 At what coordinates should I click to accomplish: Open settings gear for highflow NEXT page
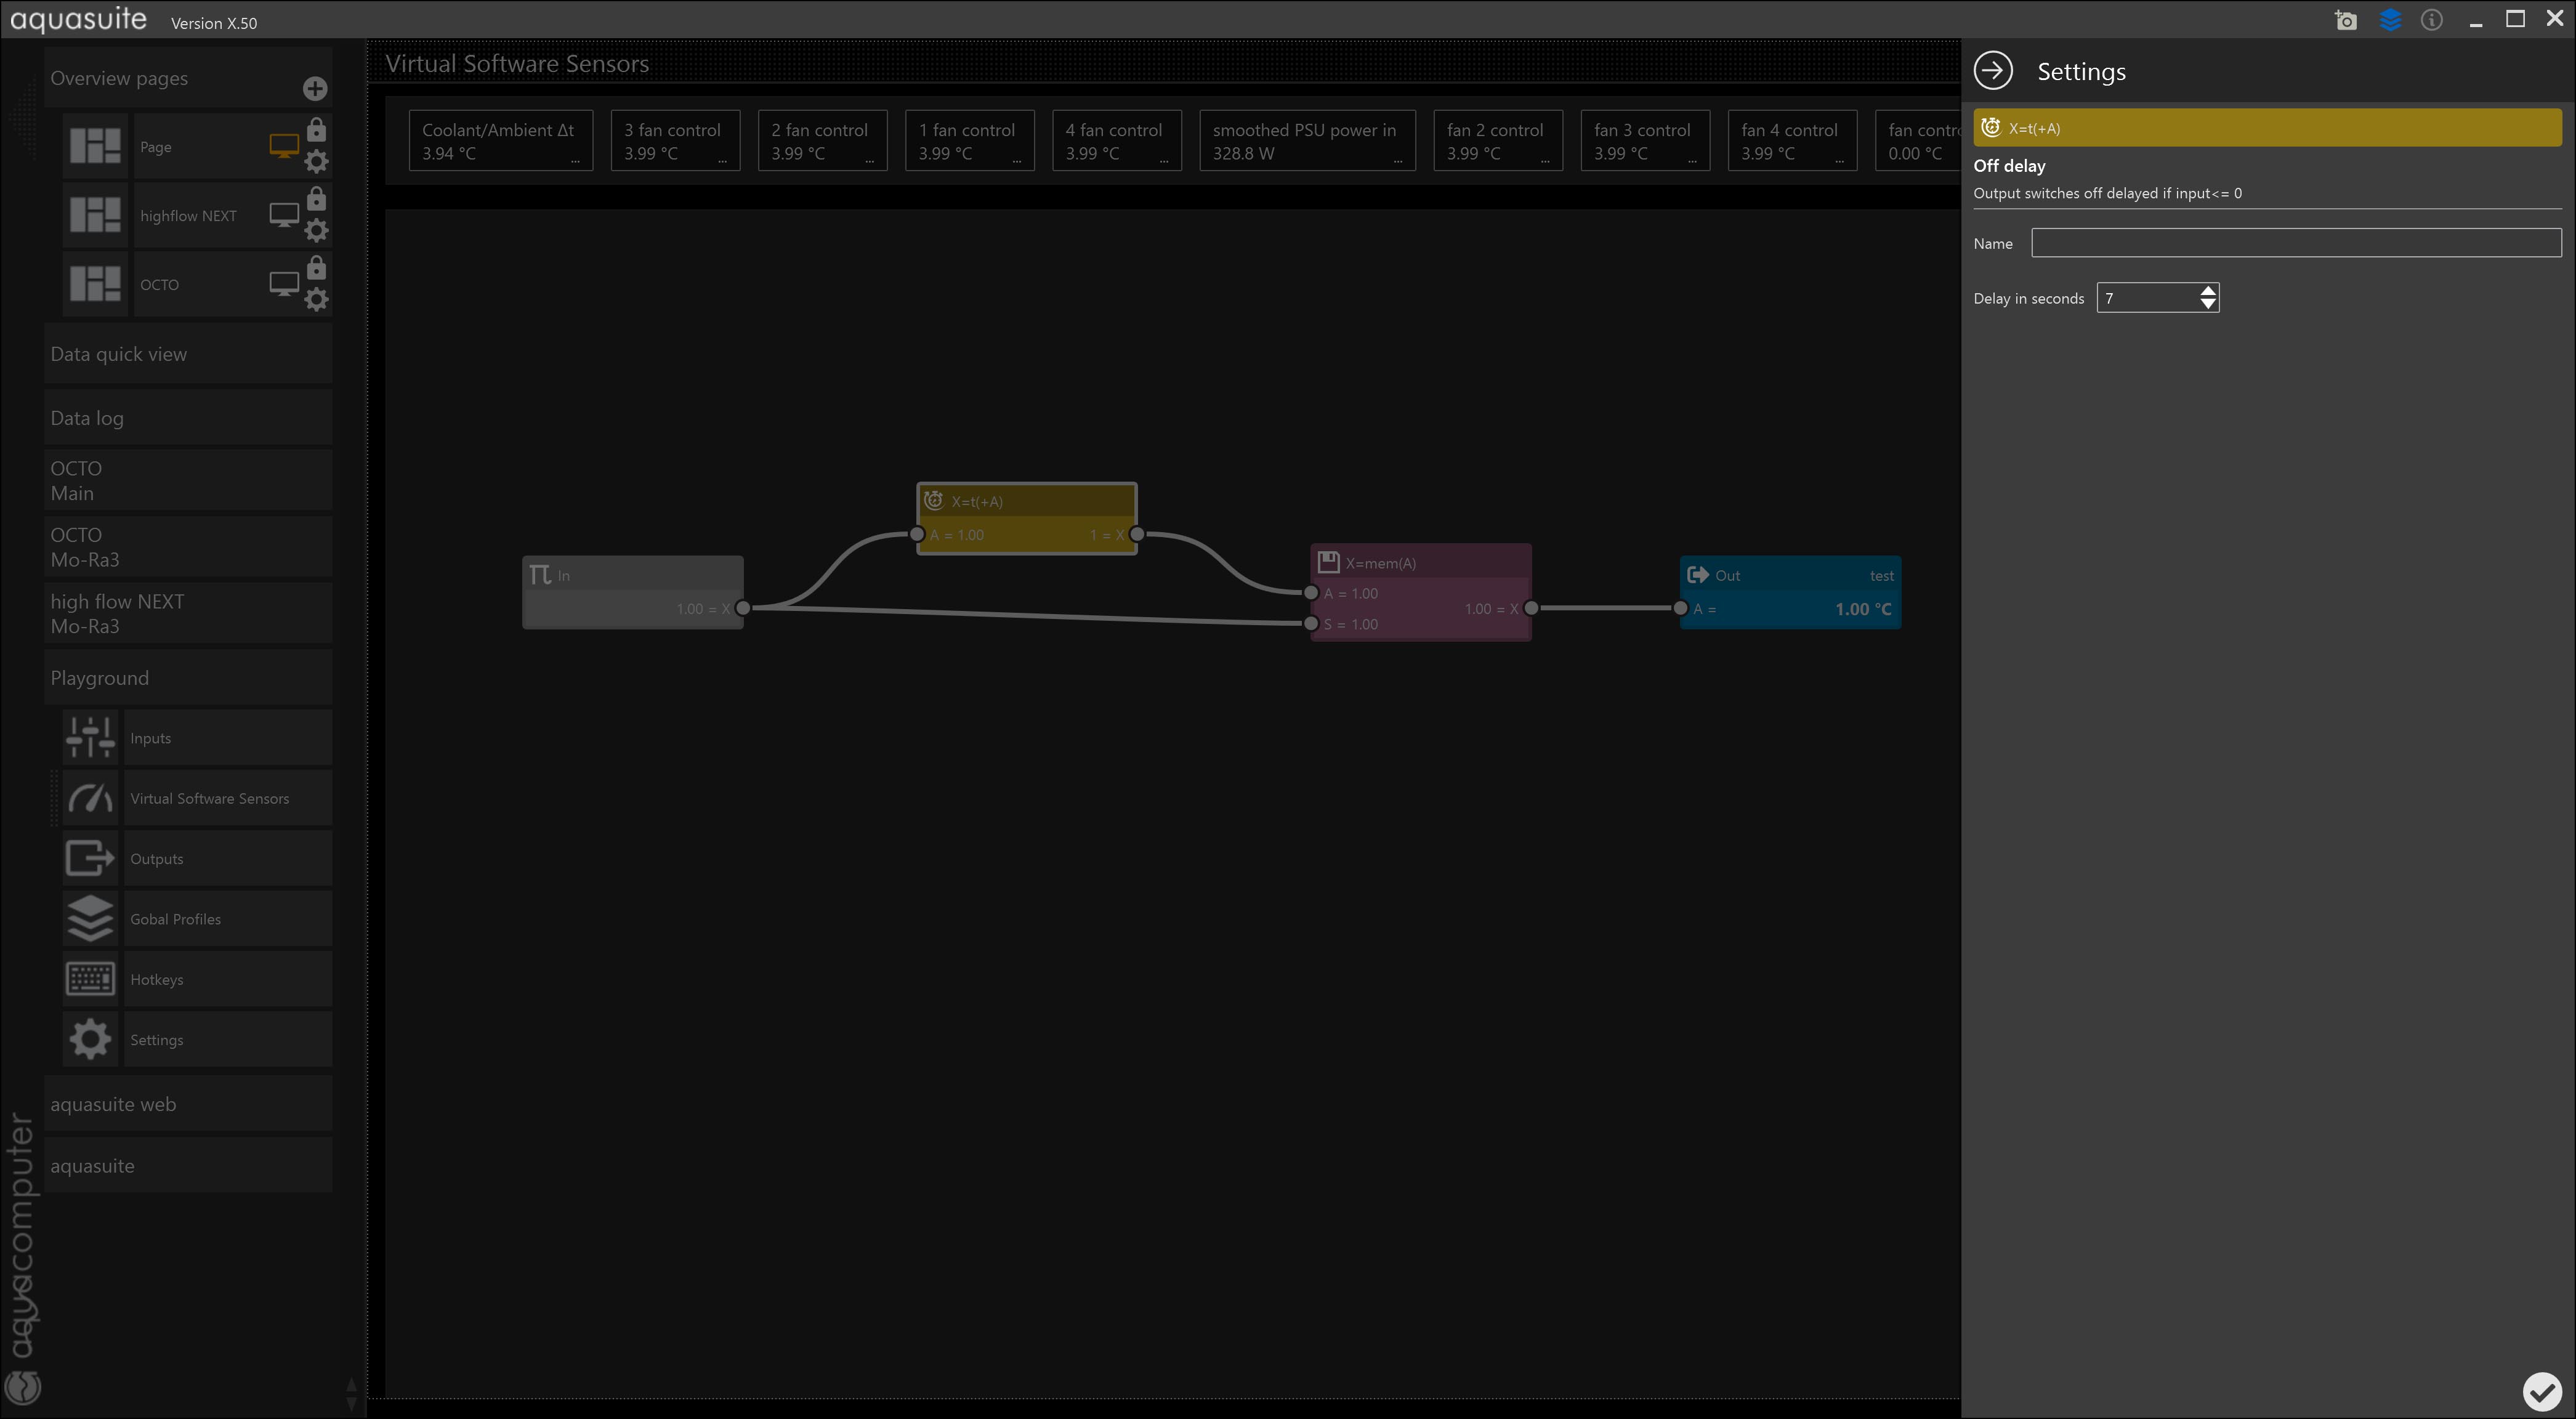tap(316, 231)
